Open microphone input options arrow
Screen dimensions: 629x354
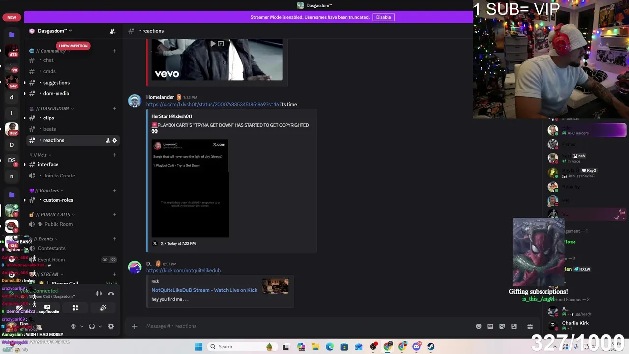pos(82,326)
